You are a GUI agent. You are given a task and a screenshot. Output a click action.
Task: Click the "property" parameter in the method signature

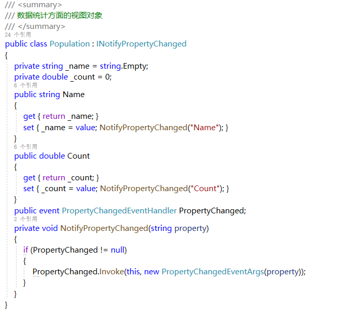click(191, 228)
